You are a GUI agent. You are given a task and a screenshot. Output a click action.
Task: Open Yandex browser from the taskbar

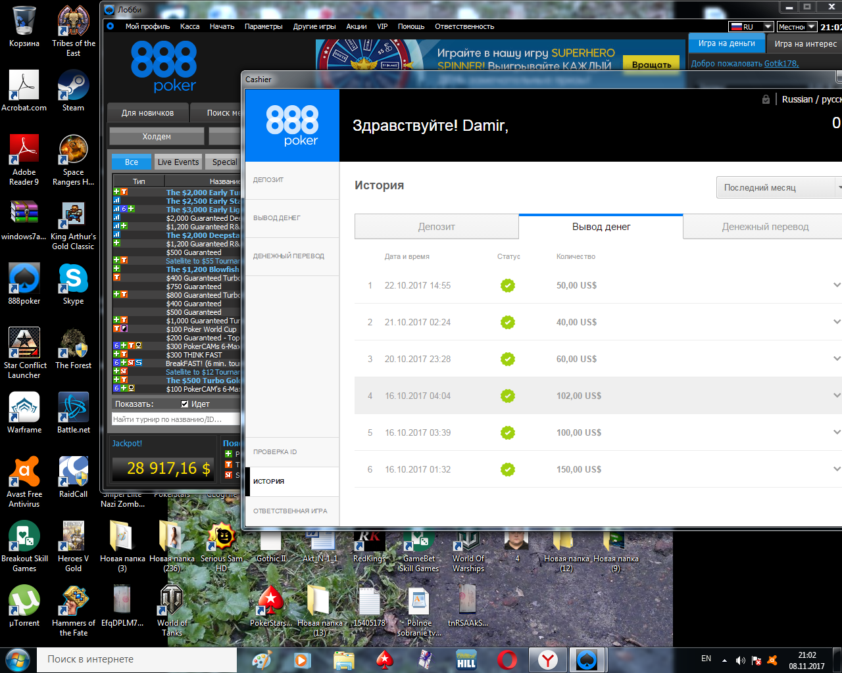click(x=547, y=660)
